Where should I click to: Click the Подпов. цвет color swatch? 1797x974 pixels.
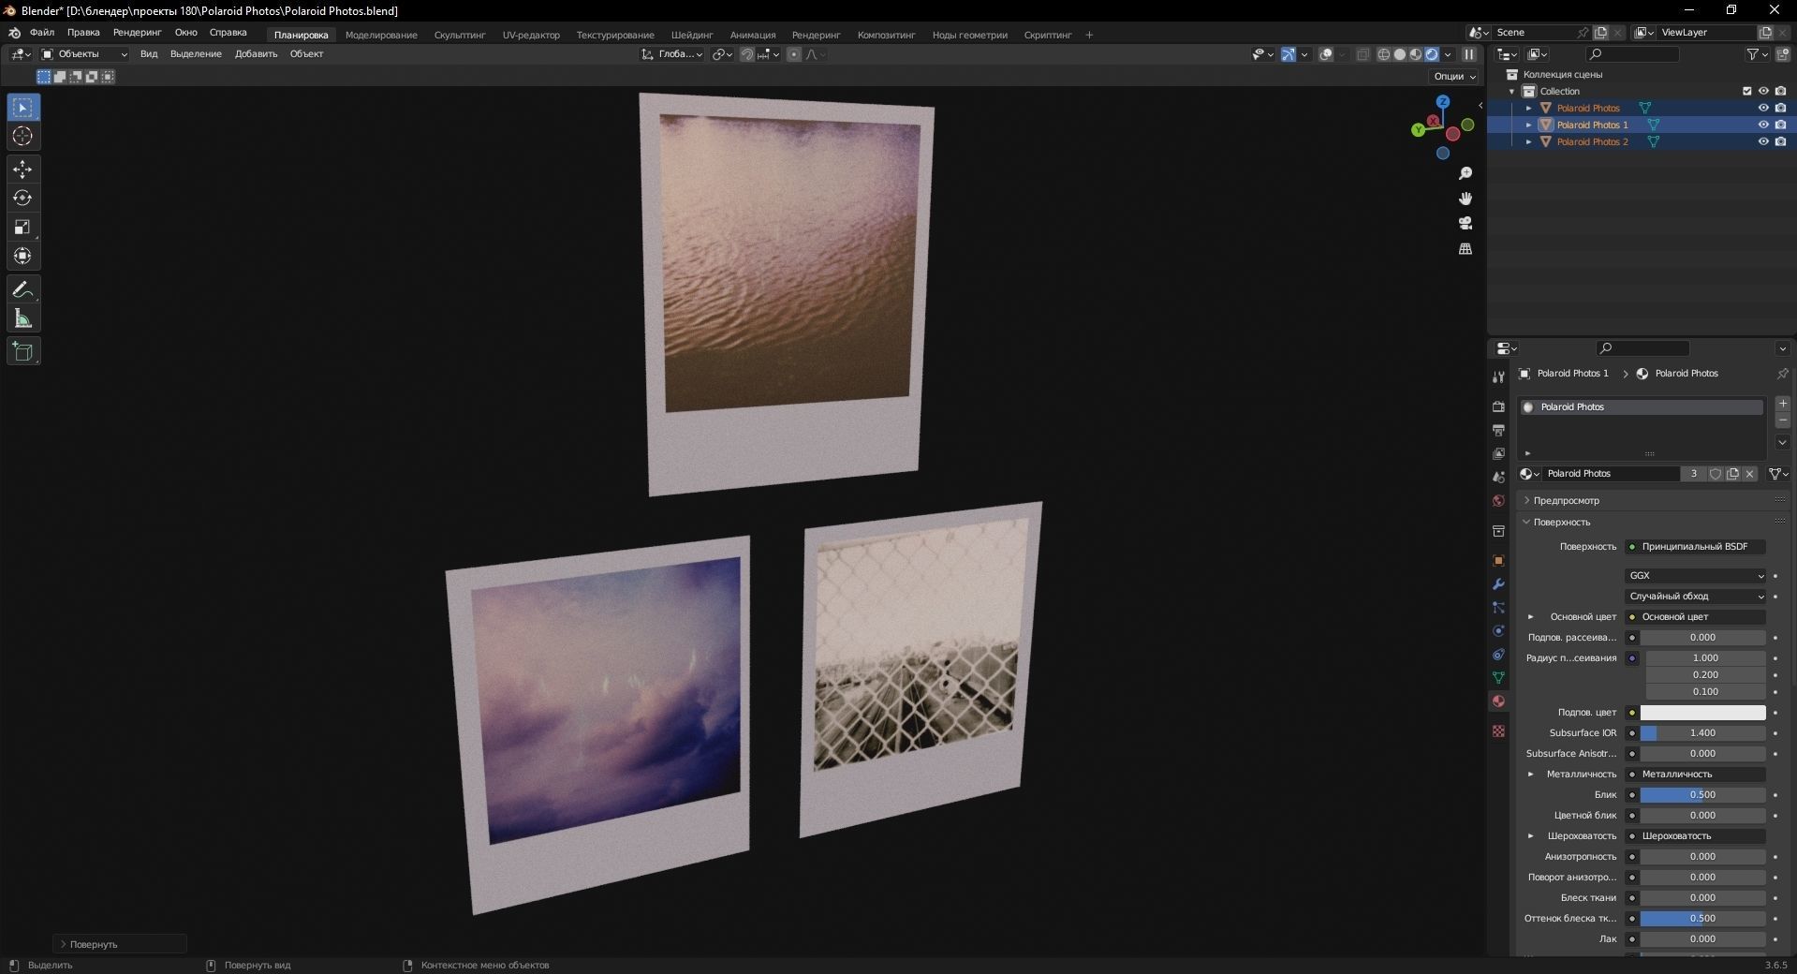point(1702,713)
